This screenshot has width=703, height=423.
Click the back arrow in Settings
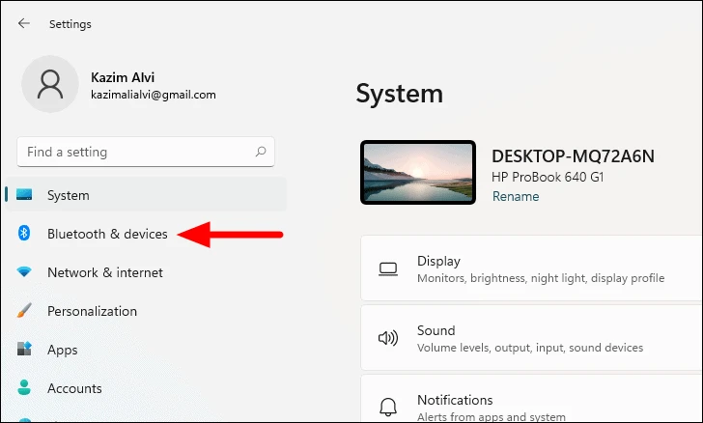(24, 23)
